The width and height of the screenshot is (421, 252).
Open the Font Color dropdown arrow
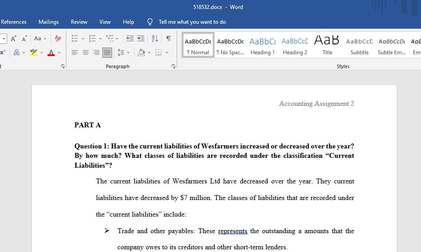(x=59, y=52)
